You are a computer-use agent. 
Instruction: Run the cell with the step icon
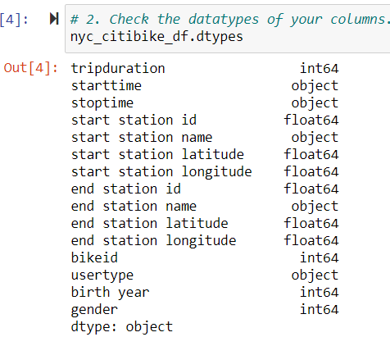[x=54, y=19]
